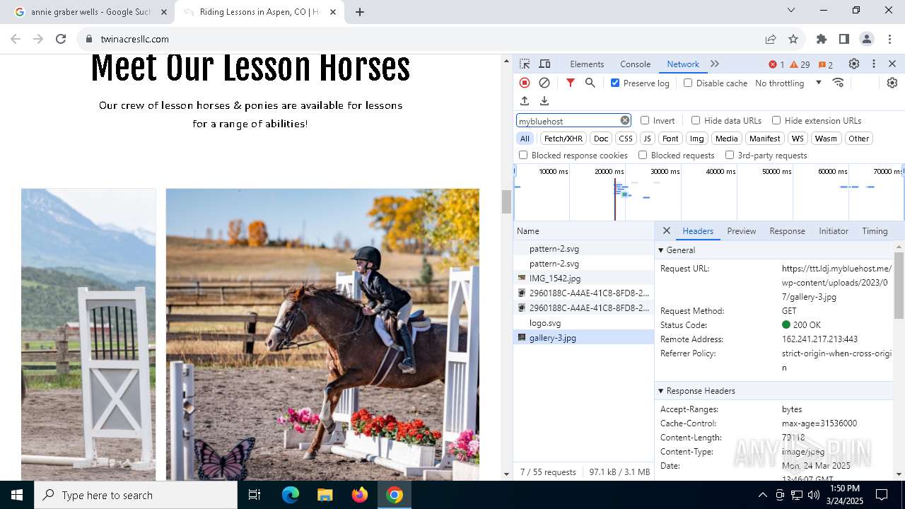
Task: Enable Blocked requests checkbox
Action: [x=643, y=155]
